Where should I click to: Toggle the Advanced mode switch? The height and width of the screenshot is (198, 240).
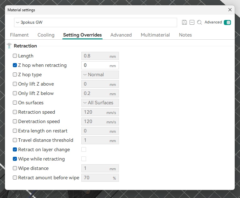[227, 22]
